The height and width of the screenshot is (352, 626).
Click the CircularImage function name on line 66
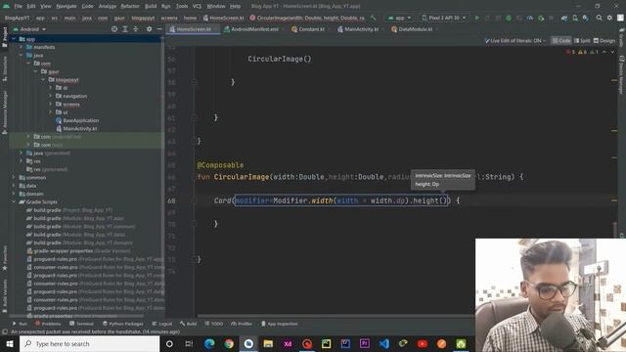[242, 177]
